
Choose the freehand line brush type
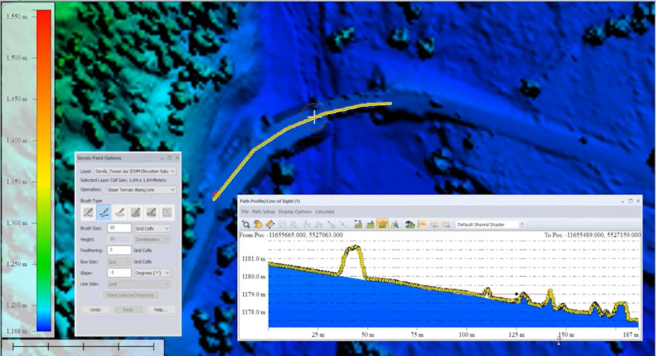[119, 212]
